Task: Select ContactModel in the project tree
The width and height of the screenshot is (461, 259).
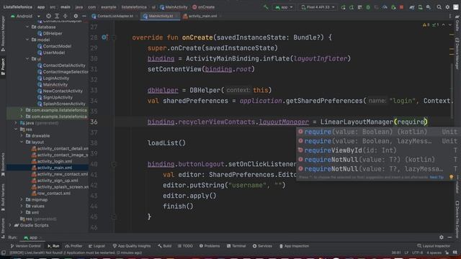Action: [55, 46]
